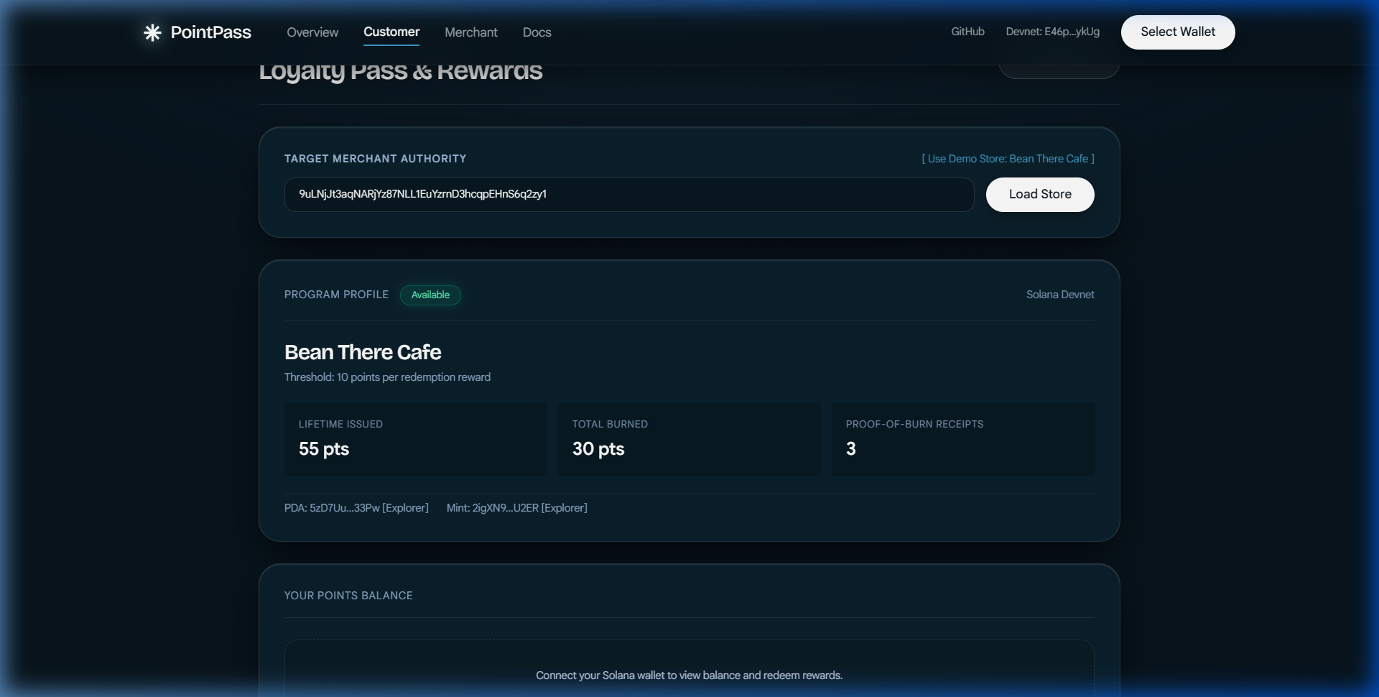Click the LIFETIME ISSUED label

340,425
